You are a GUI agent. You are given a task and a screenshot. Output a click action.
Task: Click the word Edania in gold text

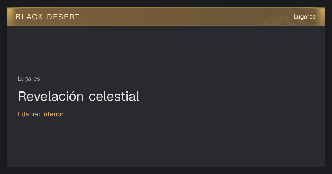(29, 114)
